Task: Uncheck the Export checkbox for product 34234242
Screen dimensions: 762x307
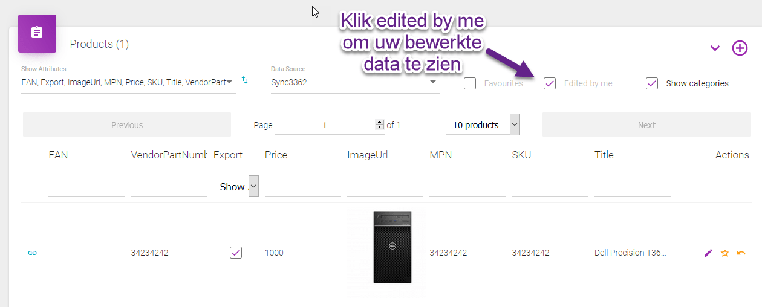Action: click(x=236, y=253)
